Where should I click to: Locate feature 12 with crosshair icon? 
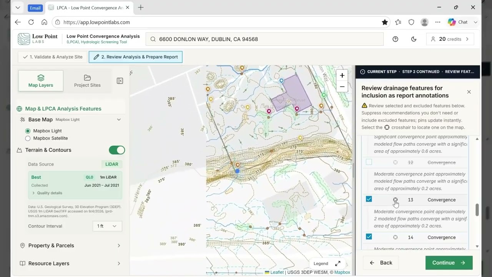coord(395,162)
